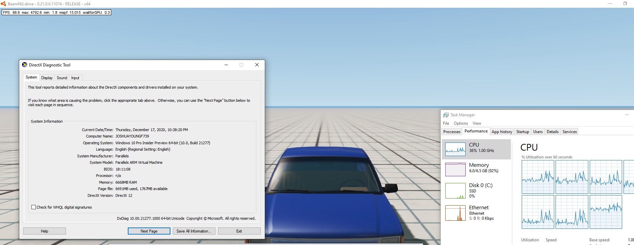Screen dimensions: 634x245
Task: Click Memory value 6668MB RAM
Action: pyautogui.click(x=126, y=182)
